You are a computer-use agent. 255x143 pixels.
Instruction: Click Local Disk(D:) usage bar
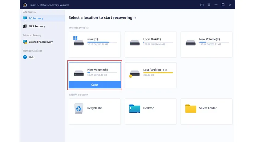(158, 42)
